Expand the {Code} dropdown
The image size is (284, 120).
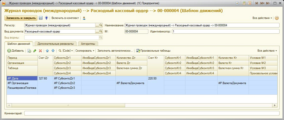tap(66, 51)
